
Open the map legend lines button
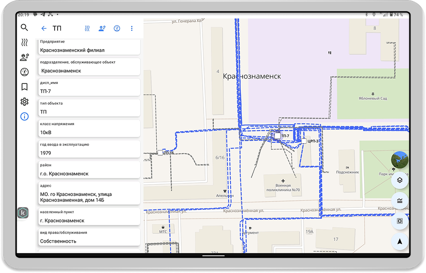coord(399,201)
